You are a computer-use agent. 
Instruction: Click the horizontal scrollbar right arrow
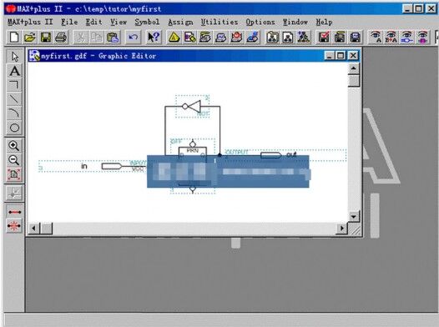pyautogui.click(x=341, y=229)
